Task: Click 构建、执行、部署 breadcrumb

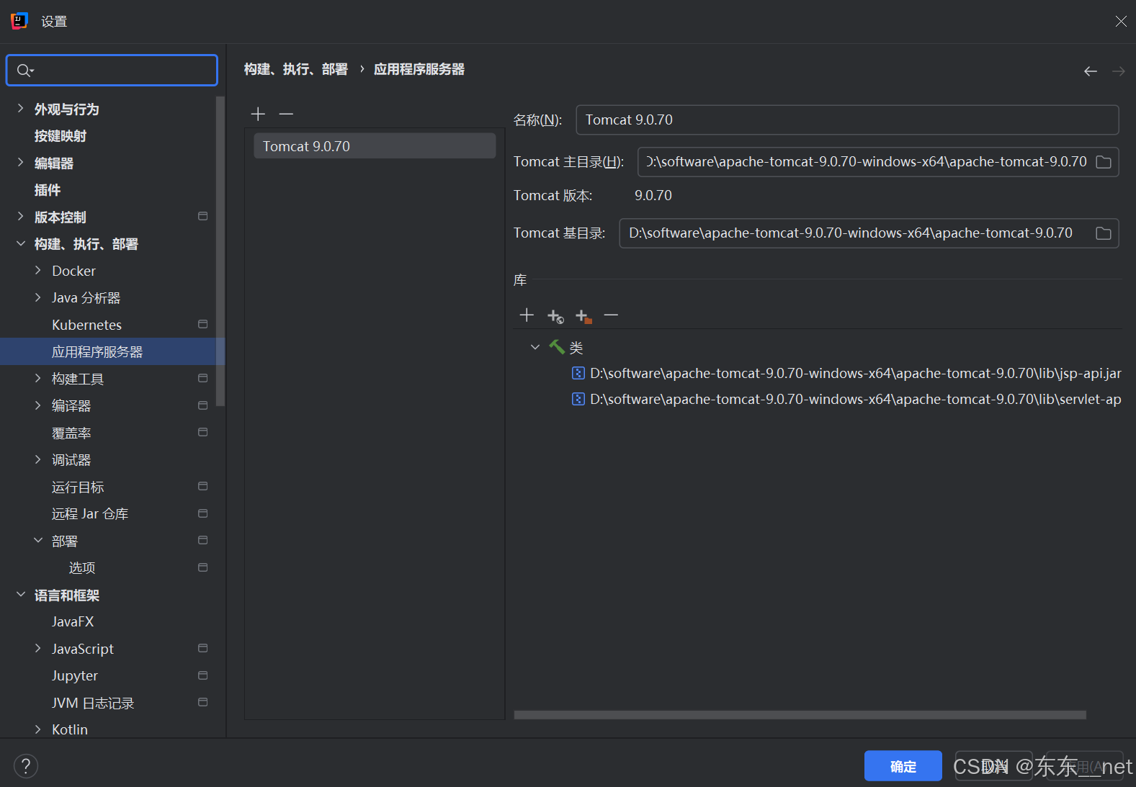Action: click(x=296, y=69)
